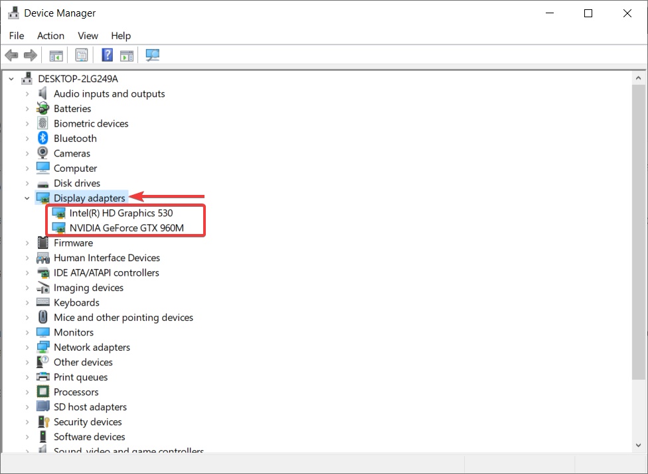Click the Device Manager title bar icon

(14, 13)
